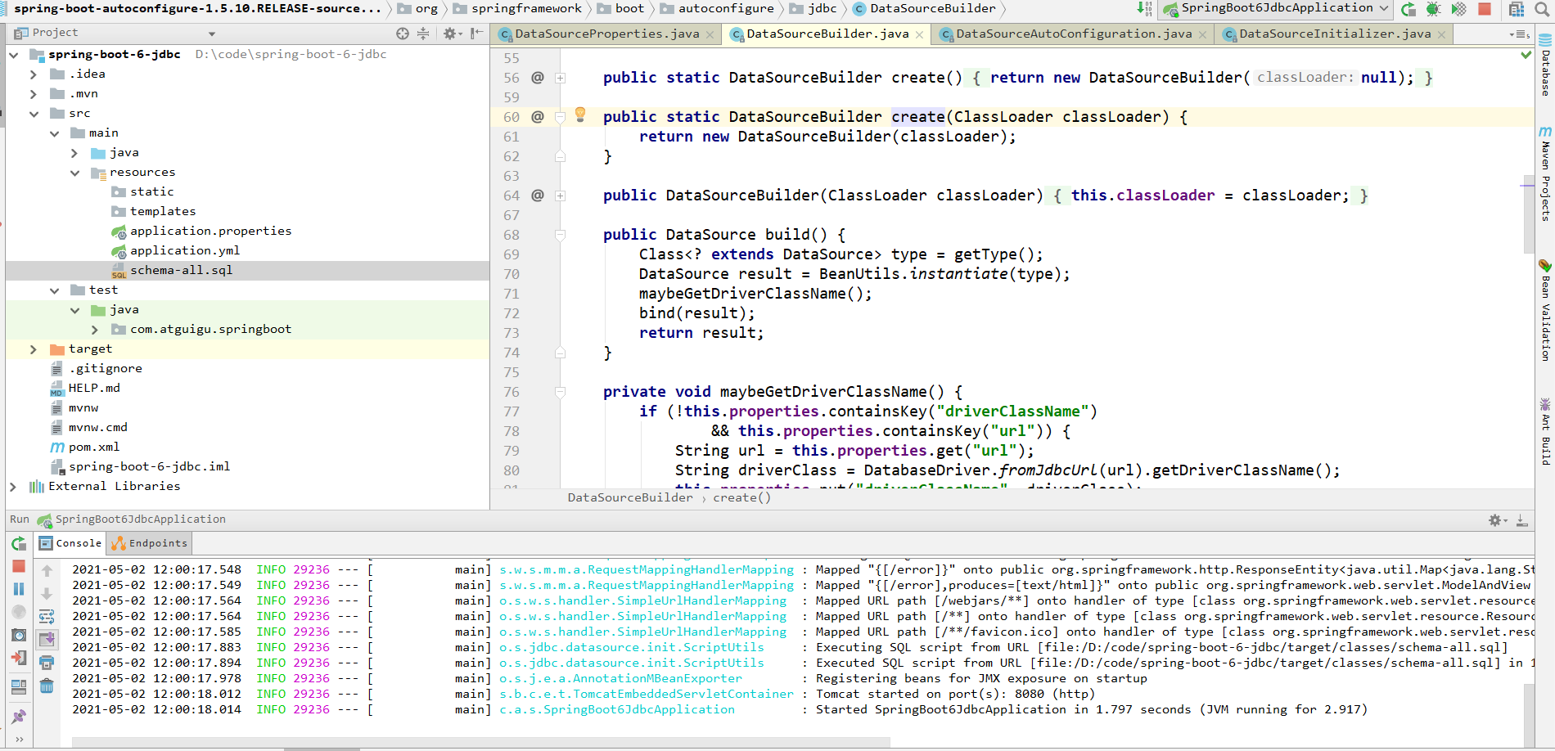The height and width of the screenshot is (751, 1555).
Task: Click the Make Project binary arrow icon
Action: tap(1144, 9)
